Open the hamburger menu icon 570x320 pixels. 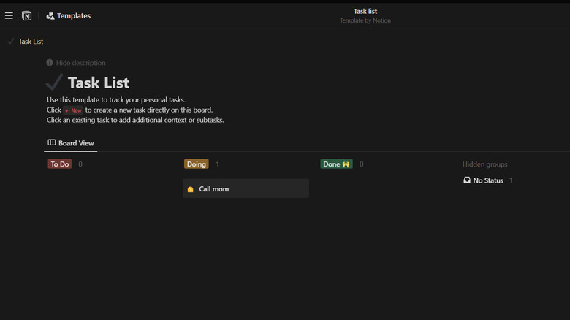9,15
